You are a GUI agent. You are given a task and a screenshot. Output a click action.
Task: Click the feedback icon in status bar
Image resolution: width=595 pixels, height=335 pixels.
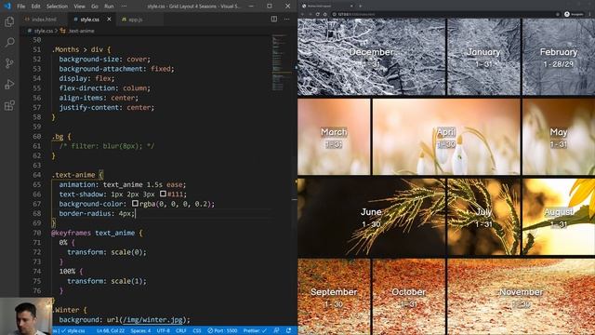coord(276,330)
